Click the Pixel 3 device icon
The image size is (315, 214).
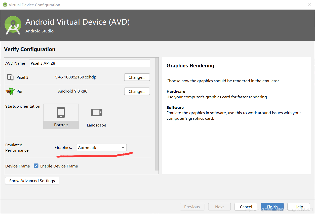(x=10, y=77)
